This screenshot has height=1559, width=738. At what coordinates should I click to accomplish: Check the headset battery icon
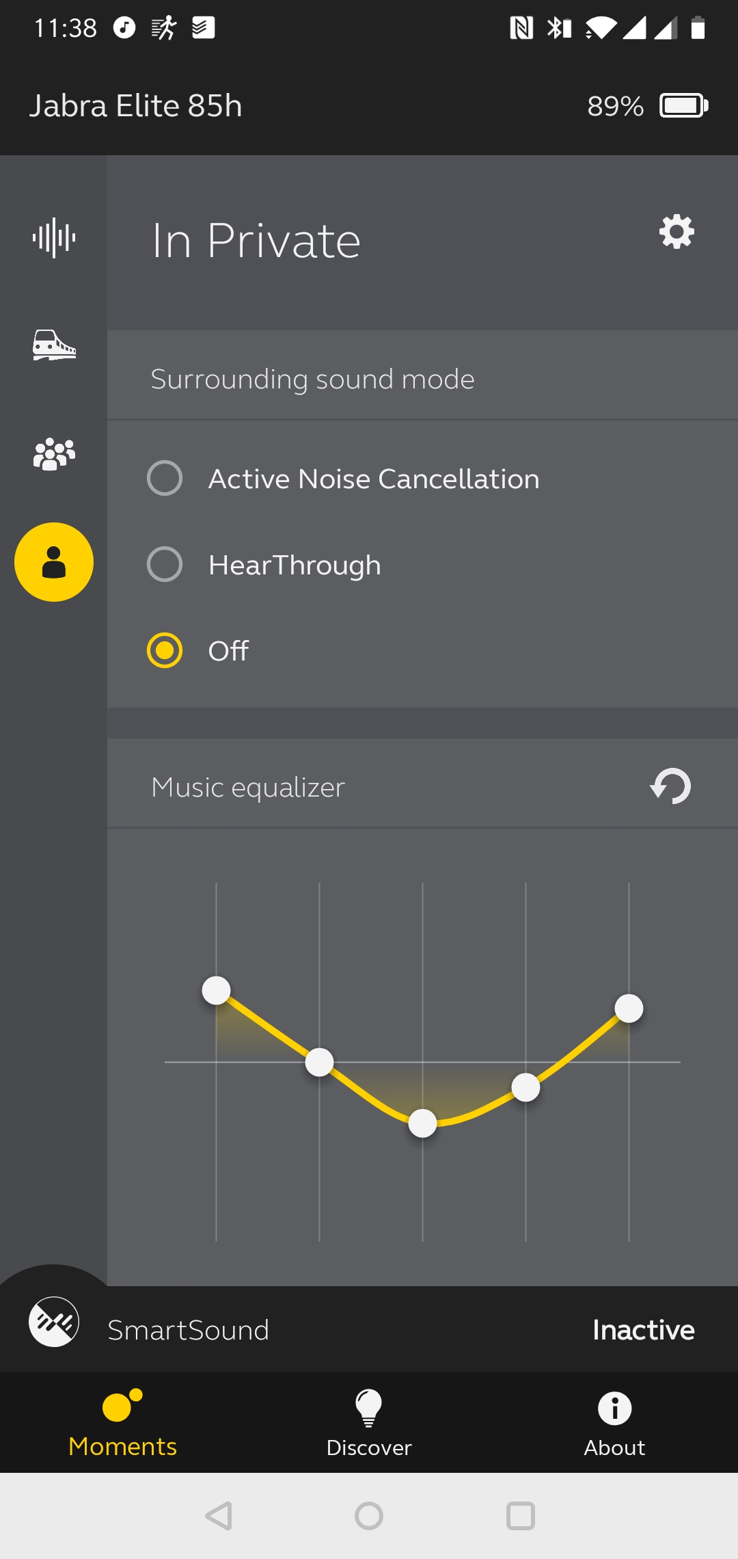click(684, 106)
